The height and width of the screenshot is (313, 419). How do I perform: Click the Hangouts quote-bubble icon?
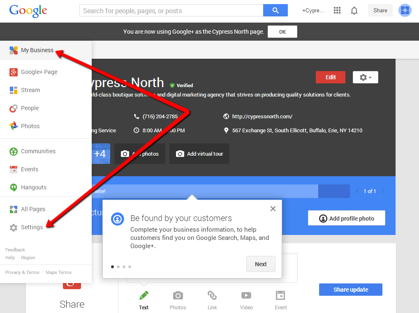click(x=13, y=188)
